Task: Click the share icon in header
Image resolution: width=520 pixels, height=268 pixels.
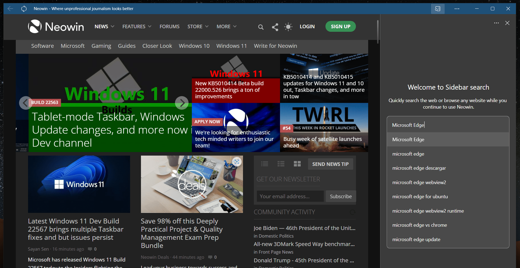Action: coord(275,27)
